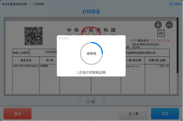Click certificate number 01789438
This screenshot has width=183, height=121.
point(160,41)
